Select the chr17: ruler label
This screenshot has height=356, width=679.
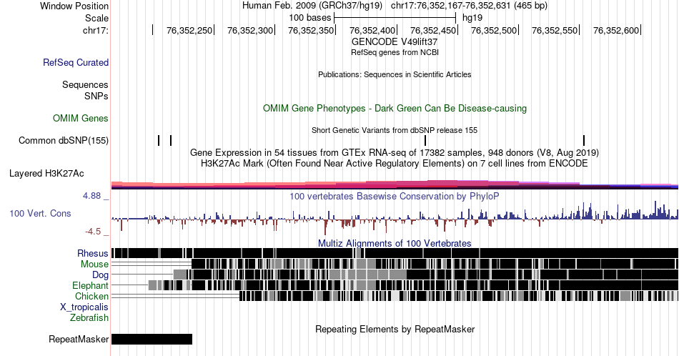click(96, 30)
